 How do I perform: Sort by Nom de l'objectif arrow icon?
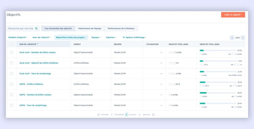(x=38, y=44)
